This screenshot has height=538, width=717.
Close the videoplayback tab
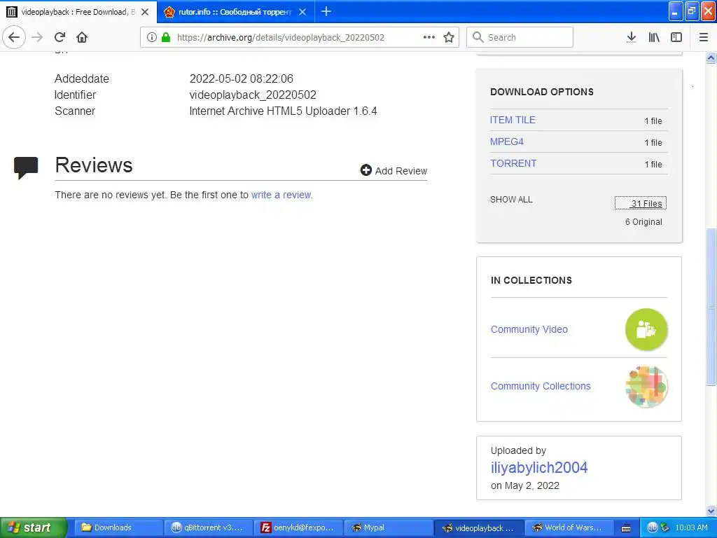[x=145, y=12]
